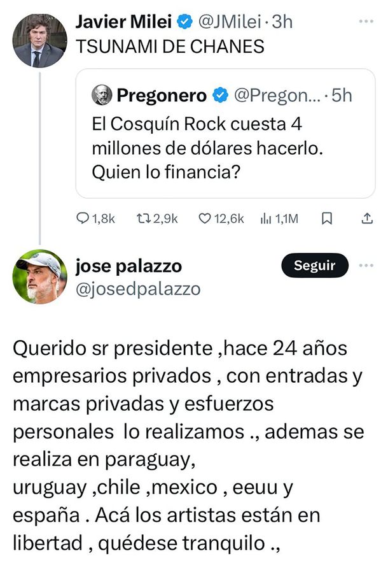388x565 pixels.
Task: Open more options next to Seguir
Action: 366,266
